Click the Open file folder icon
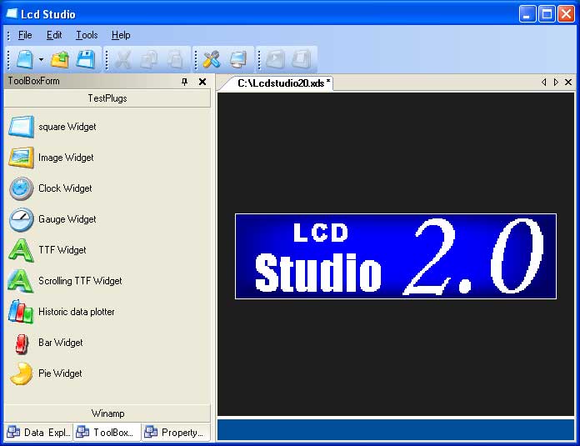Screen dimensions: 580x446 (60, 59)
